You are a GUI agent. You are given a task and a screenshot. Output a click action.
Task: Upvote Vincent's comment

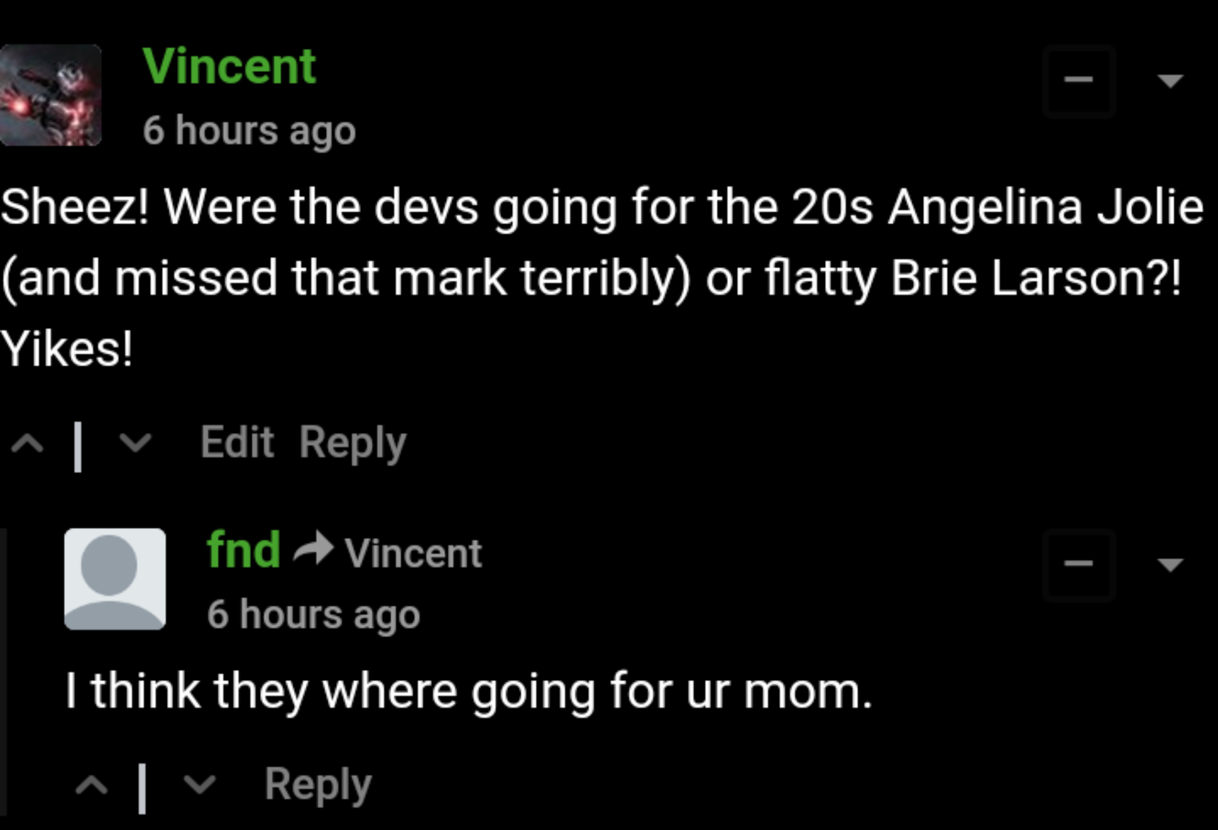(x=28, y=443)
